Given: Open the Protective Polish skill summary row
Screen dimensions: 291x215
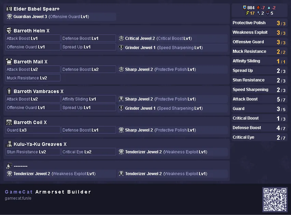Looking at the screenshot, I should (x=259, y=23).
